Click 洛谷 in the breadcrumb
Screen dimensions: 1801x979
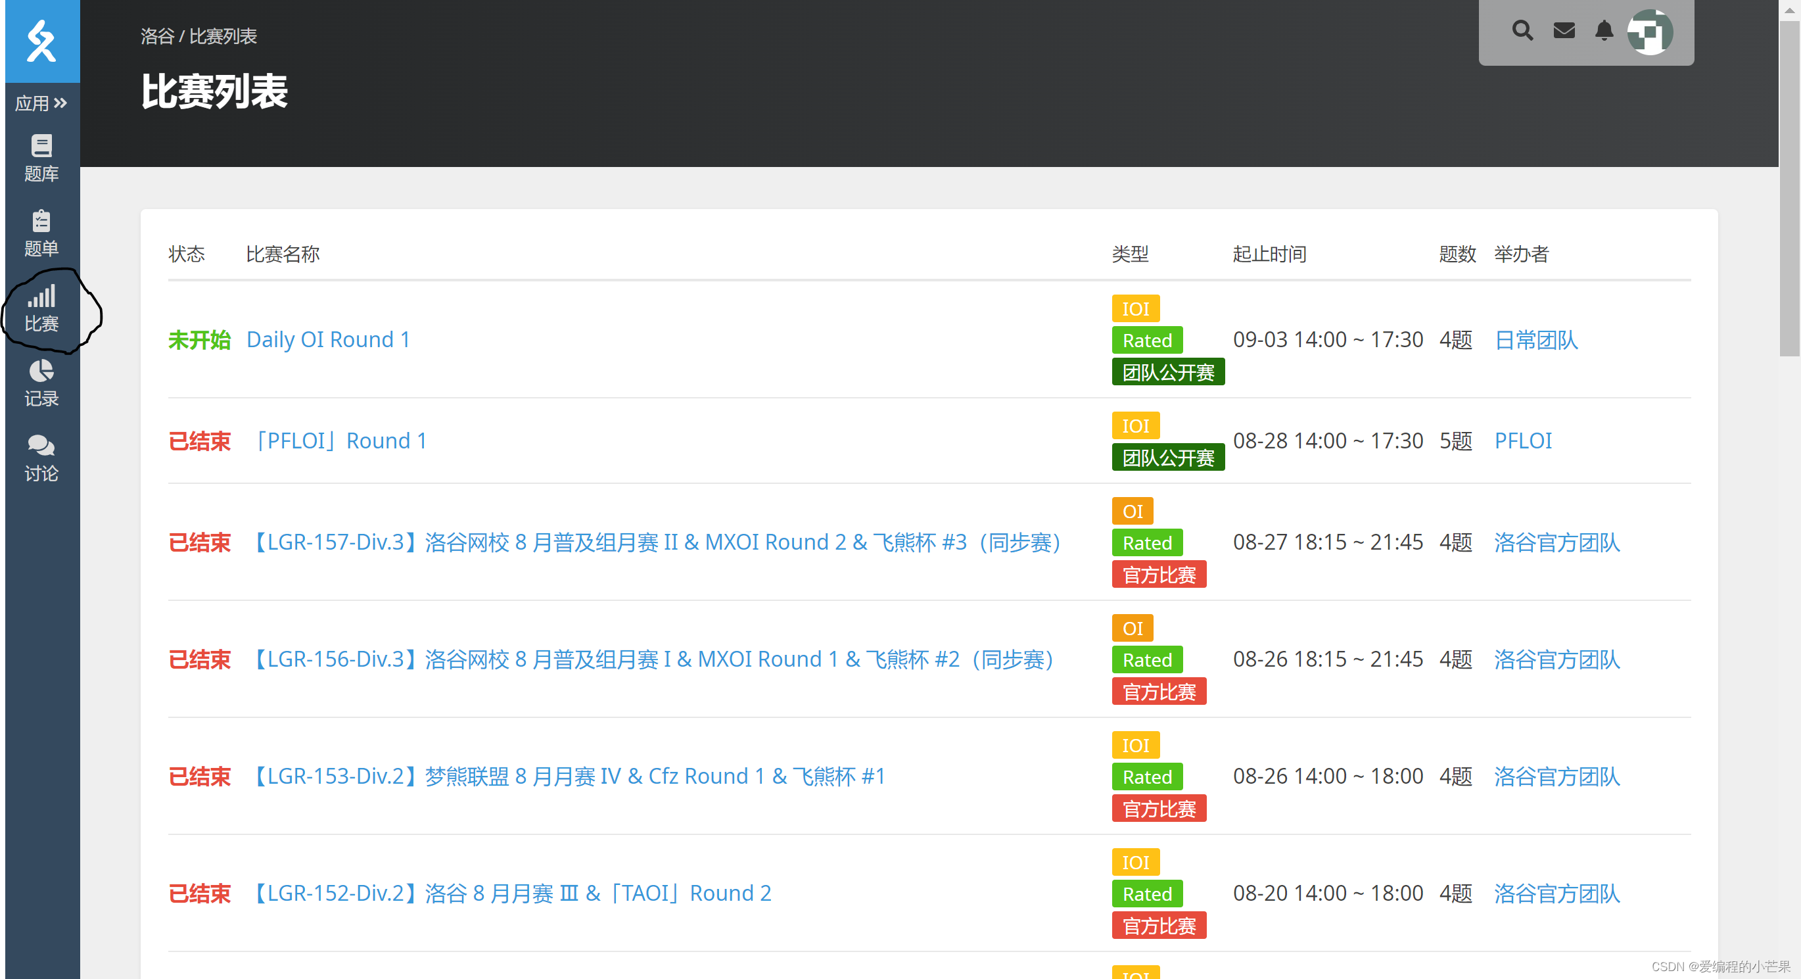pyautogui.click(x=156, y=36)
